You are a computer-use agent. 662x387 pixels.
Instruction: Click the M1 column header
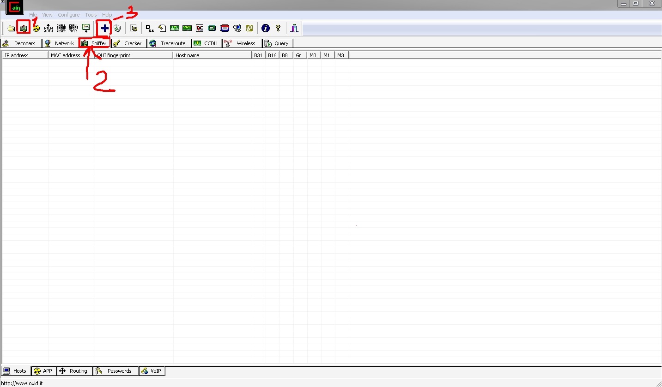pos(328,55)
